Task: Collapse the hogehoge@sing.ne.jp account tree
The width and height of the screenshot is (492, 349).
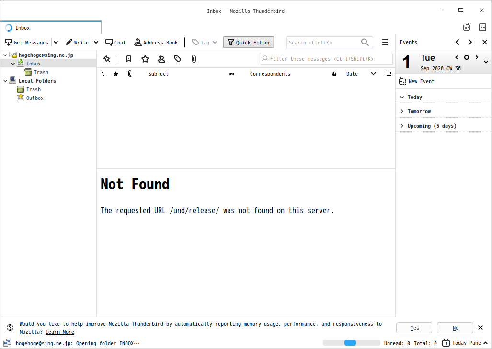Action: 5,55
